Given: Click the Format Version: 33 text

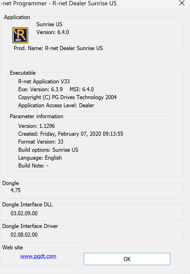Looking at the screenshot, I should pyautogui.click(x=41, y=142).
